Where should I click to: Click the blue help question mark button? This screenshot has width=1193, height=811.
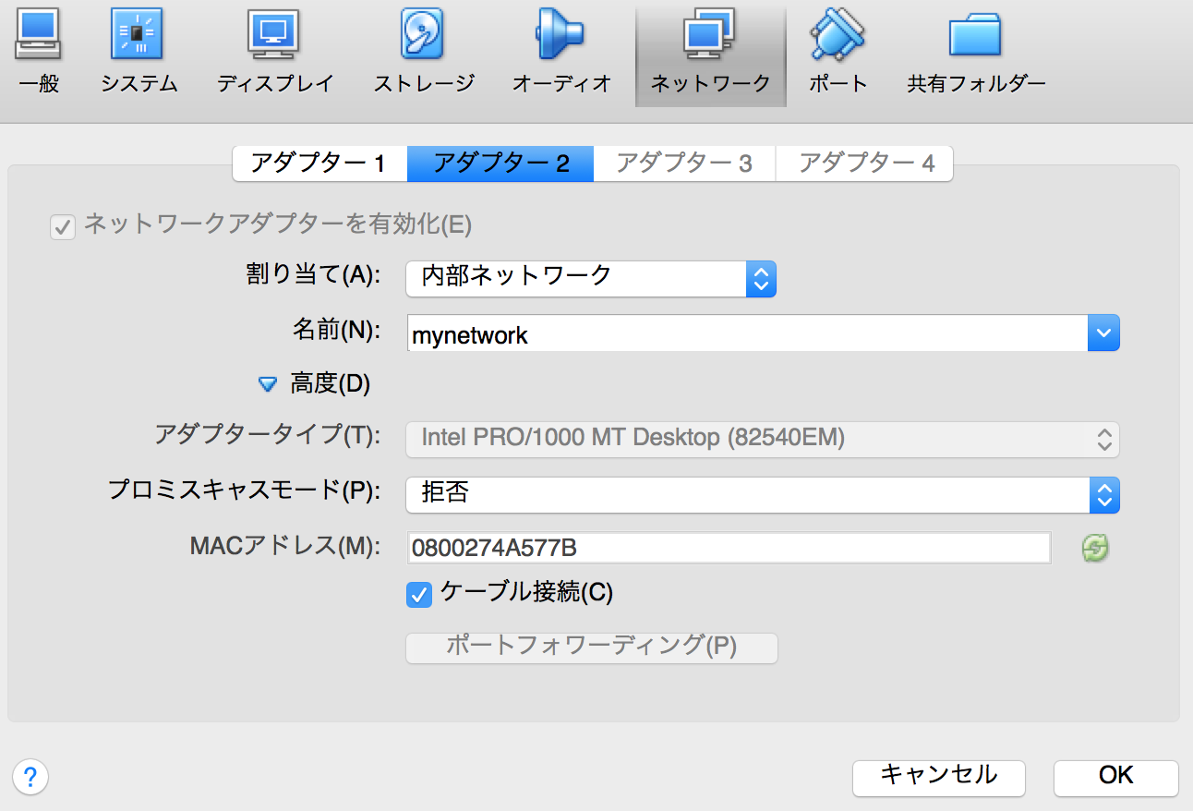(x=30, y=776)
